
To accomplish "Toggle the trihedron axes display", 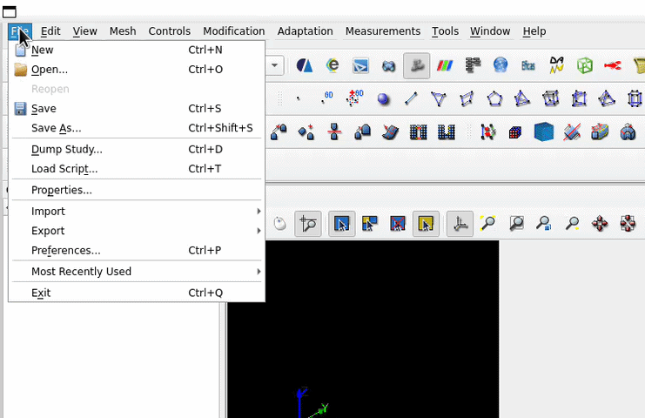I will tap(460, 224).
